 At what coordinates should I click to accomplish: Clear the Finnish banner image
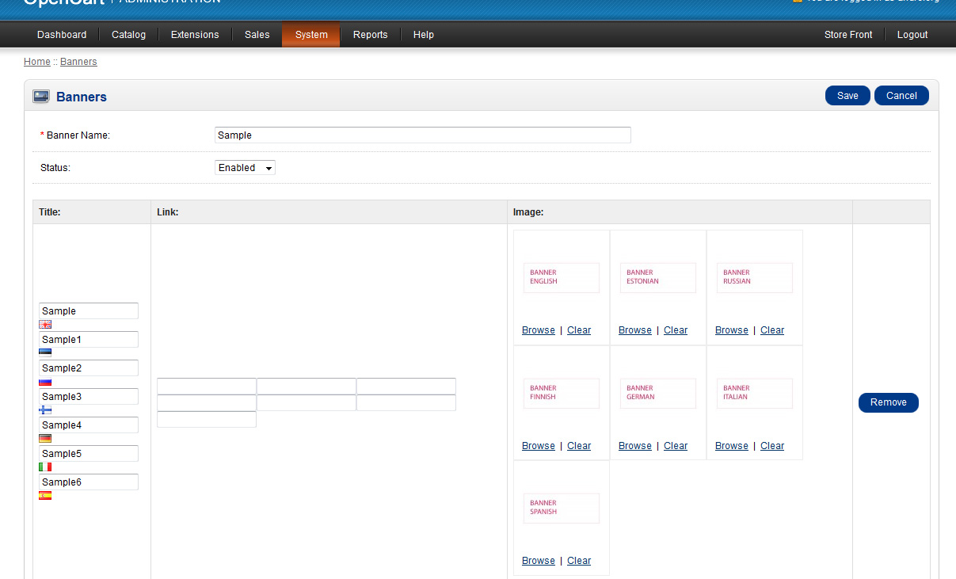pos(579,446)
